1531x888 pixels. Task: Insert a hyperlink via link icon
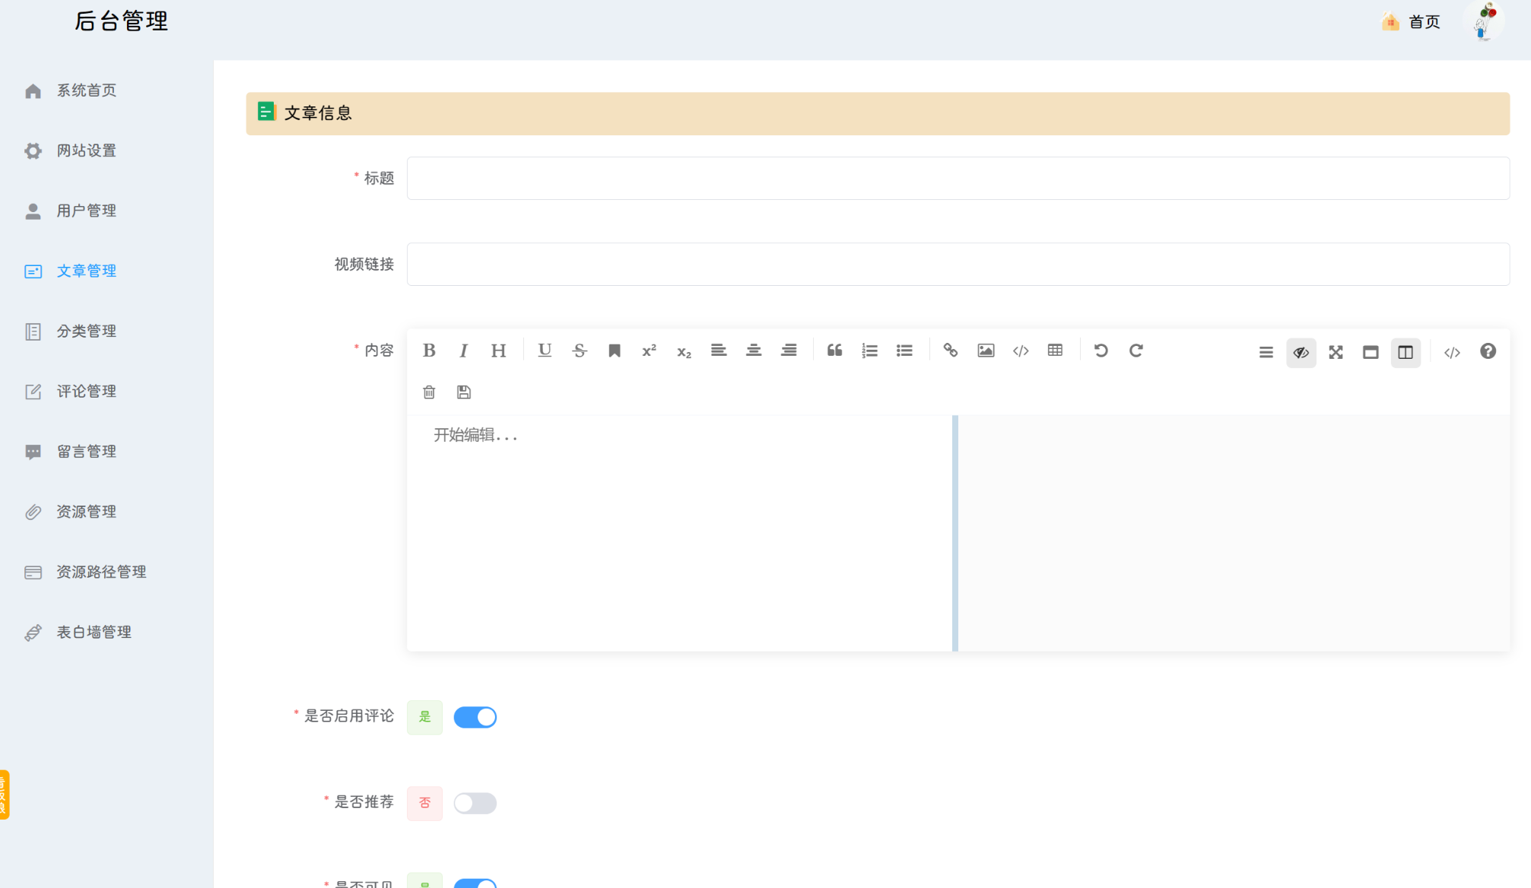(951, 350)
